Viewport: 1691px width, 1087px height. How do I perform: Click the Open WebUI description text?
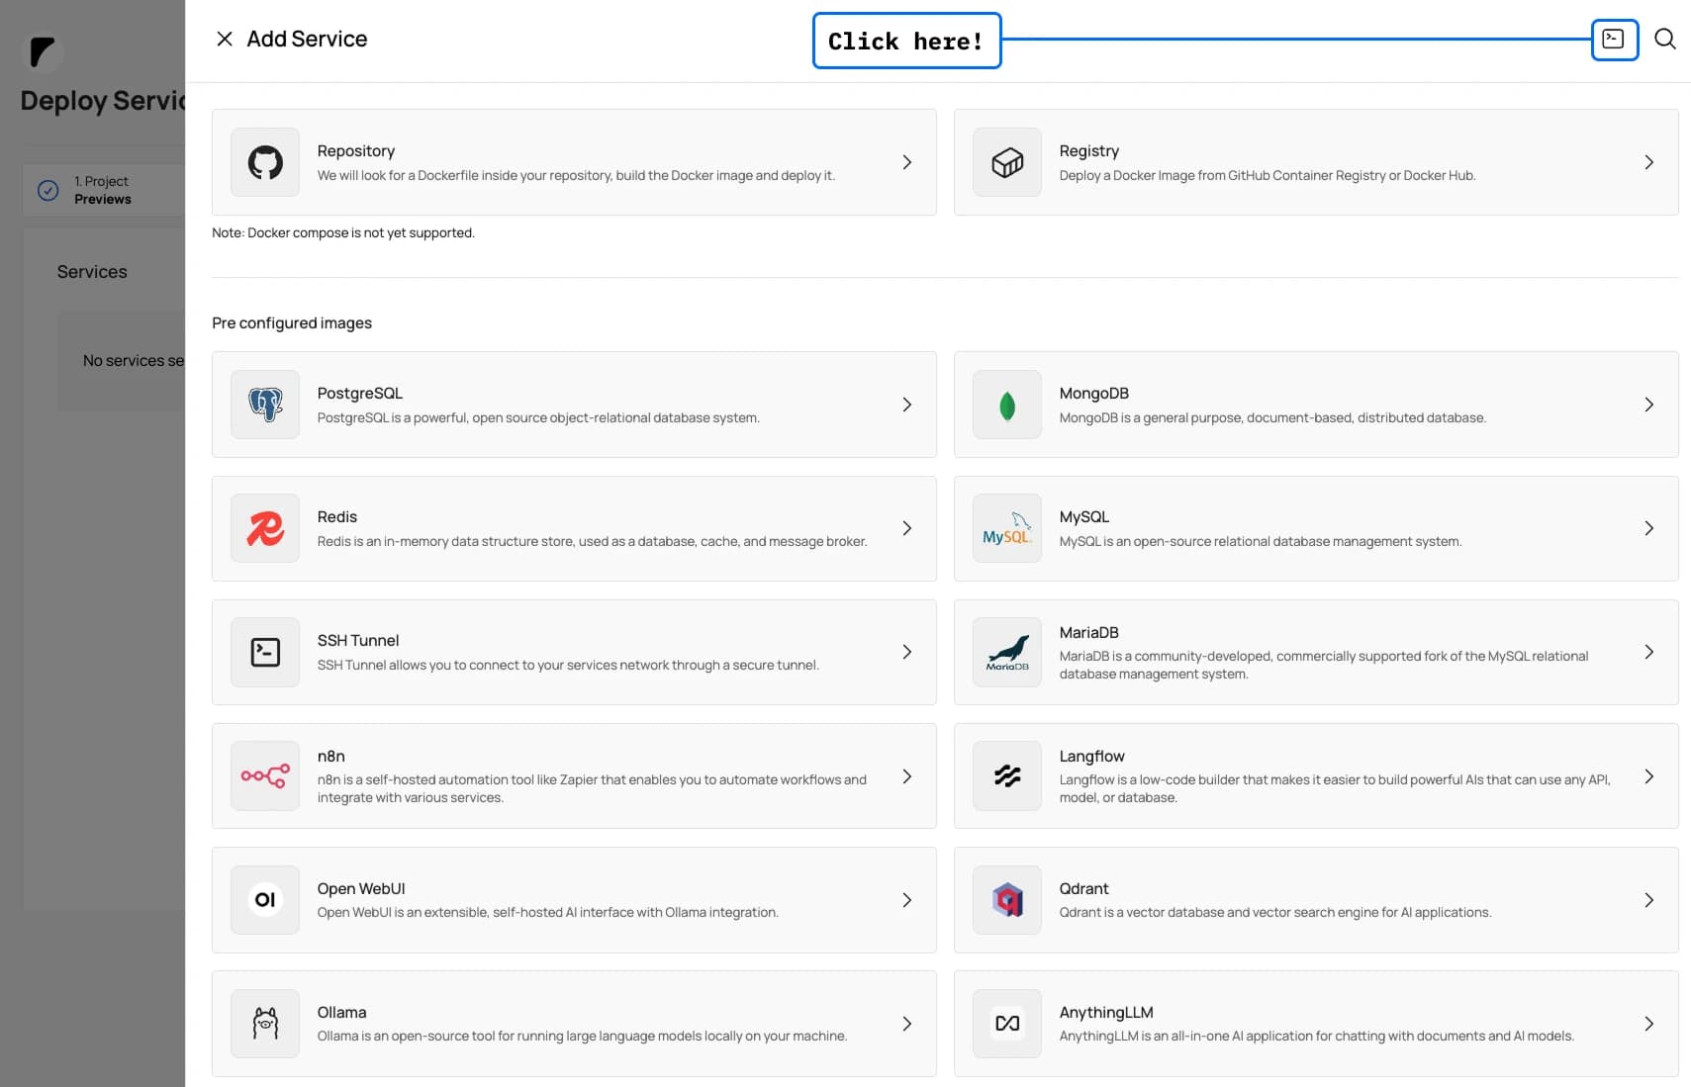pyautogui.click(x=548, y=912)
